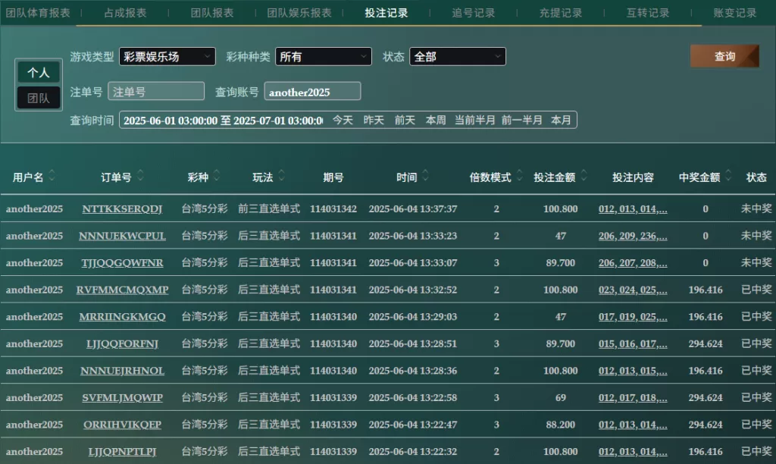776x464 pixels.
Task: Open the 状态 dropdown showing 全部
Action: 457,56
